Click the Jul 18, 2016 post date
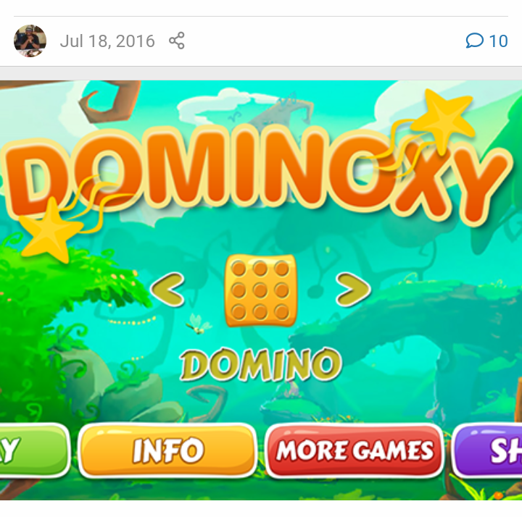Screen dimensions: 522x517 [x=107, y=41]
